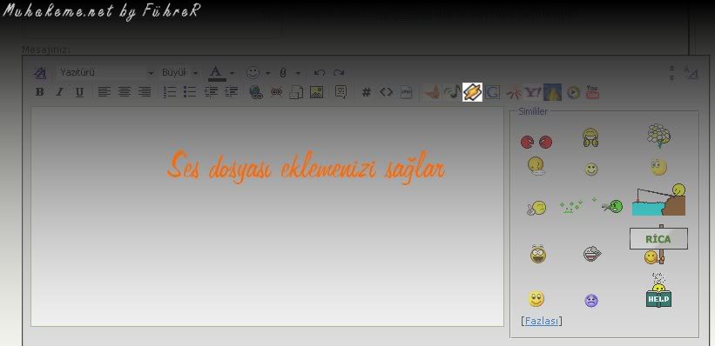The image size is (715, 346).
Task: Wrap selection in CODE tags (# icon)
Action: 366,92
